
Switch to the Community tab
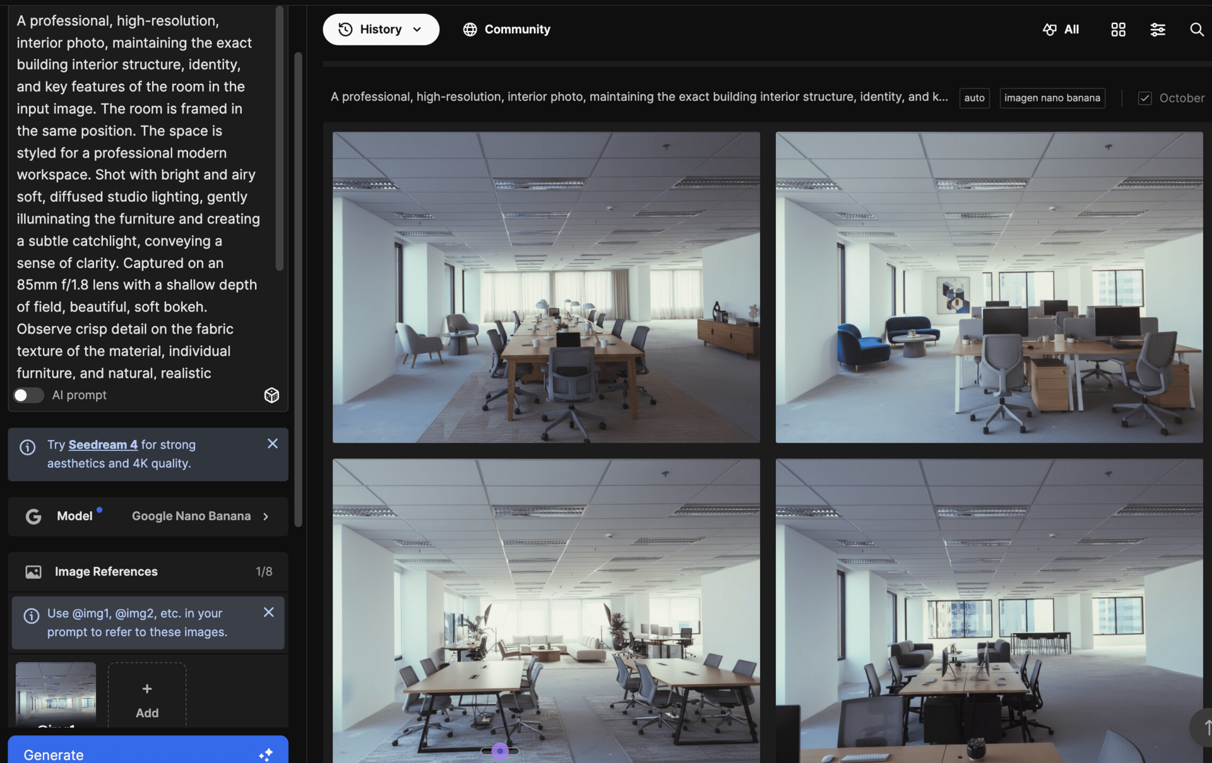(x=506, y=30)
